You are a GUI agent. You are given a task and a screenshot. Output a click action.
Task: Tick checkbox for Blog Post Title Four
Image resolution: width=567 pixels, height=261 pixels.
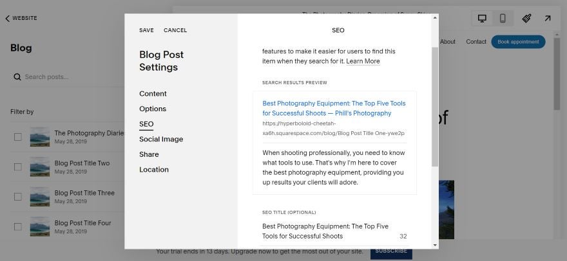click(18, 227)
